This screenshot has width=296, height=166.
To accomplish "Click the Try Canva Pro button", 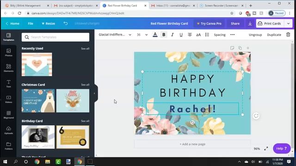I will click(x=209, y=24).
